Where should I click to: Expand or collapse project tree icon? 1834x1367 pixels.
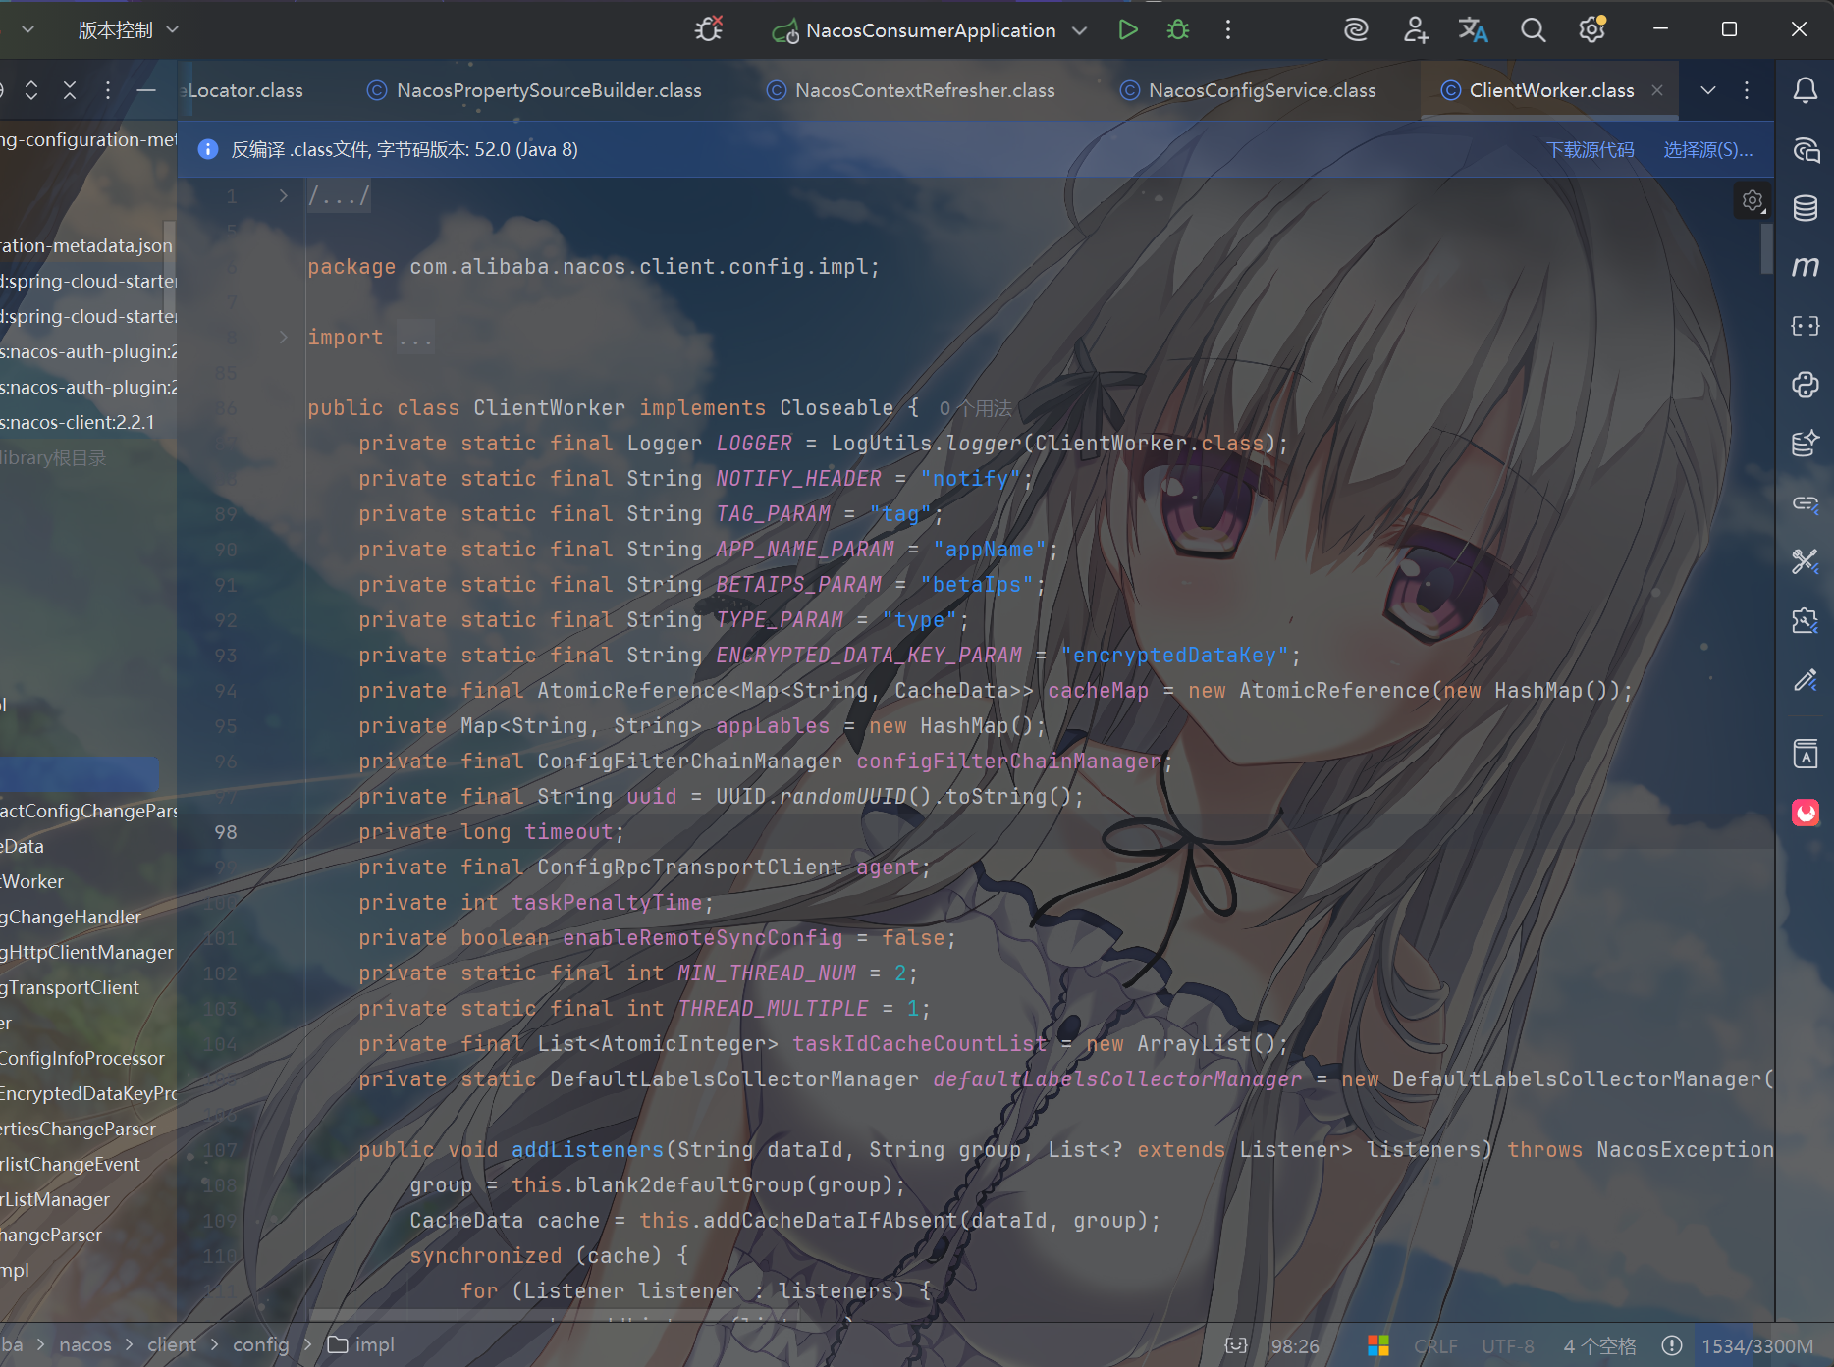(x=31, y=90)
